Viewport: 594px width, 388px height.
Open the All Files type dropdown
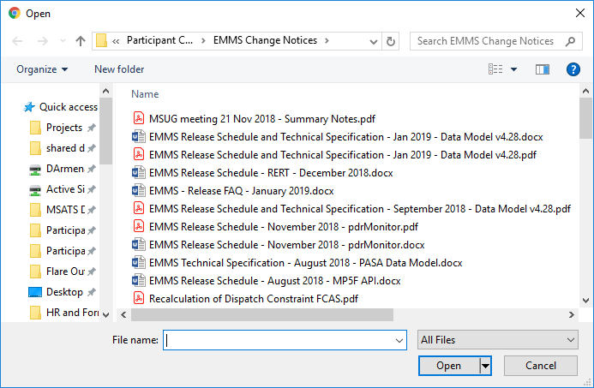click(x=498, y=340)
